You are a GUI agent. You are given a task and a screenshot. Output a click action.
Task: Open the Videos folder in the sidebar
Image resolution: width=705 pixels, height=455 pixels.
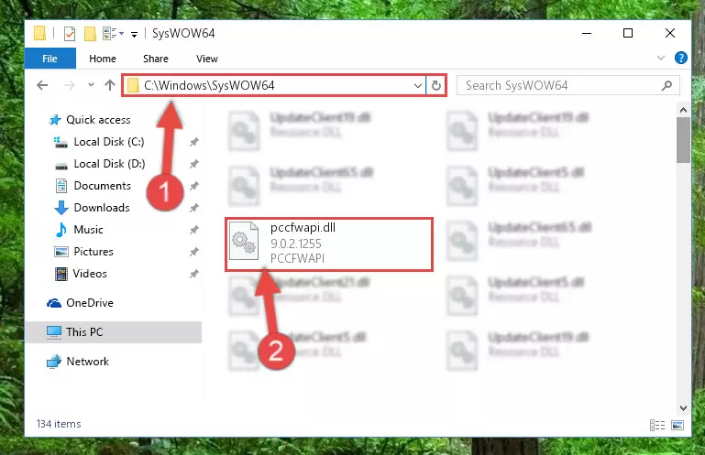tap(90, 274)
